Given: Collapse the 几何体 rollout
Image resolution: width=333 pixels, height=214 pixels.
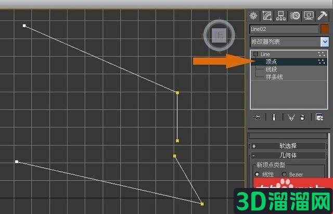Looking at the screenshot, I should coord(288,155).
